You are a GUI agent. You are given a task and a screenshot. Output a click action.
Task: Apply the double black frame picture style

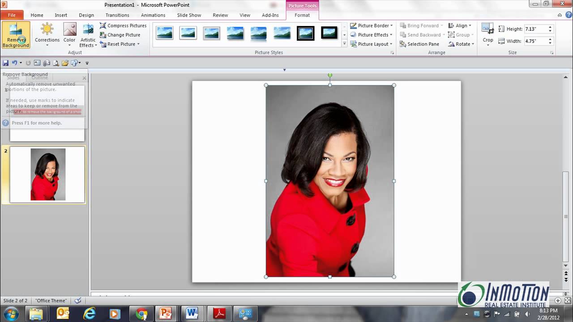tap(306, 33)
